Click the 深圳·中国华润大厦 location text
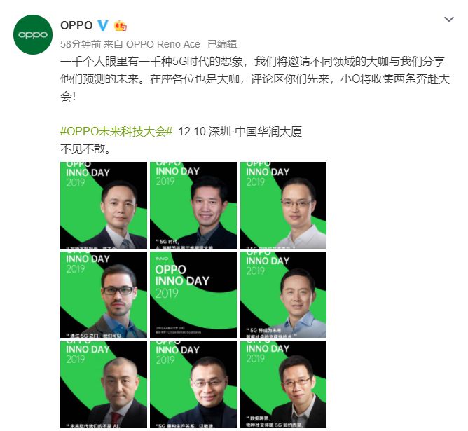Image resolution: width=468 pixels, height=431 pixels. point(255,131)
